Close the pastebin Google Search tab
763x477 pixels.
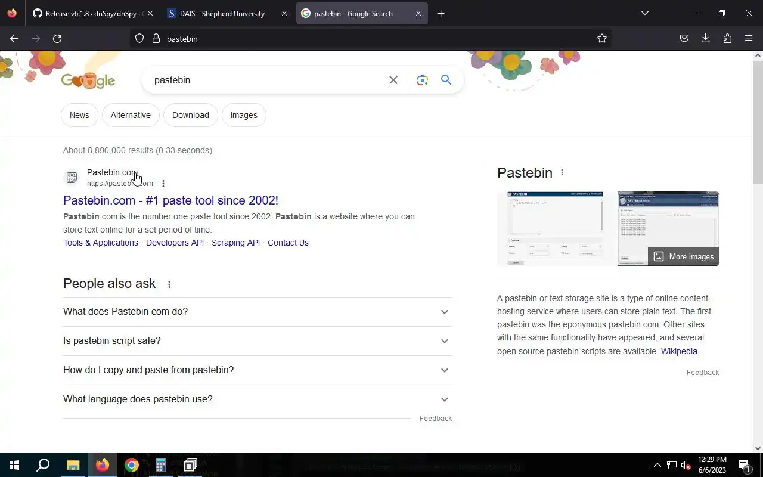click(418, 13)
